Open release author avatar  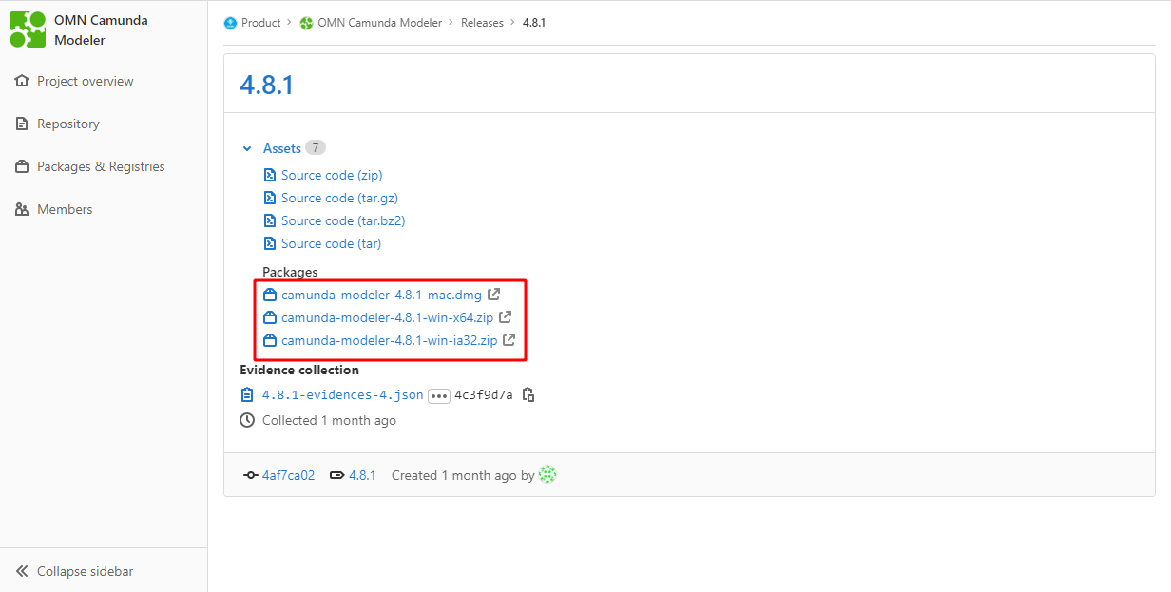coord(547,474)
